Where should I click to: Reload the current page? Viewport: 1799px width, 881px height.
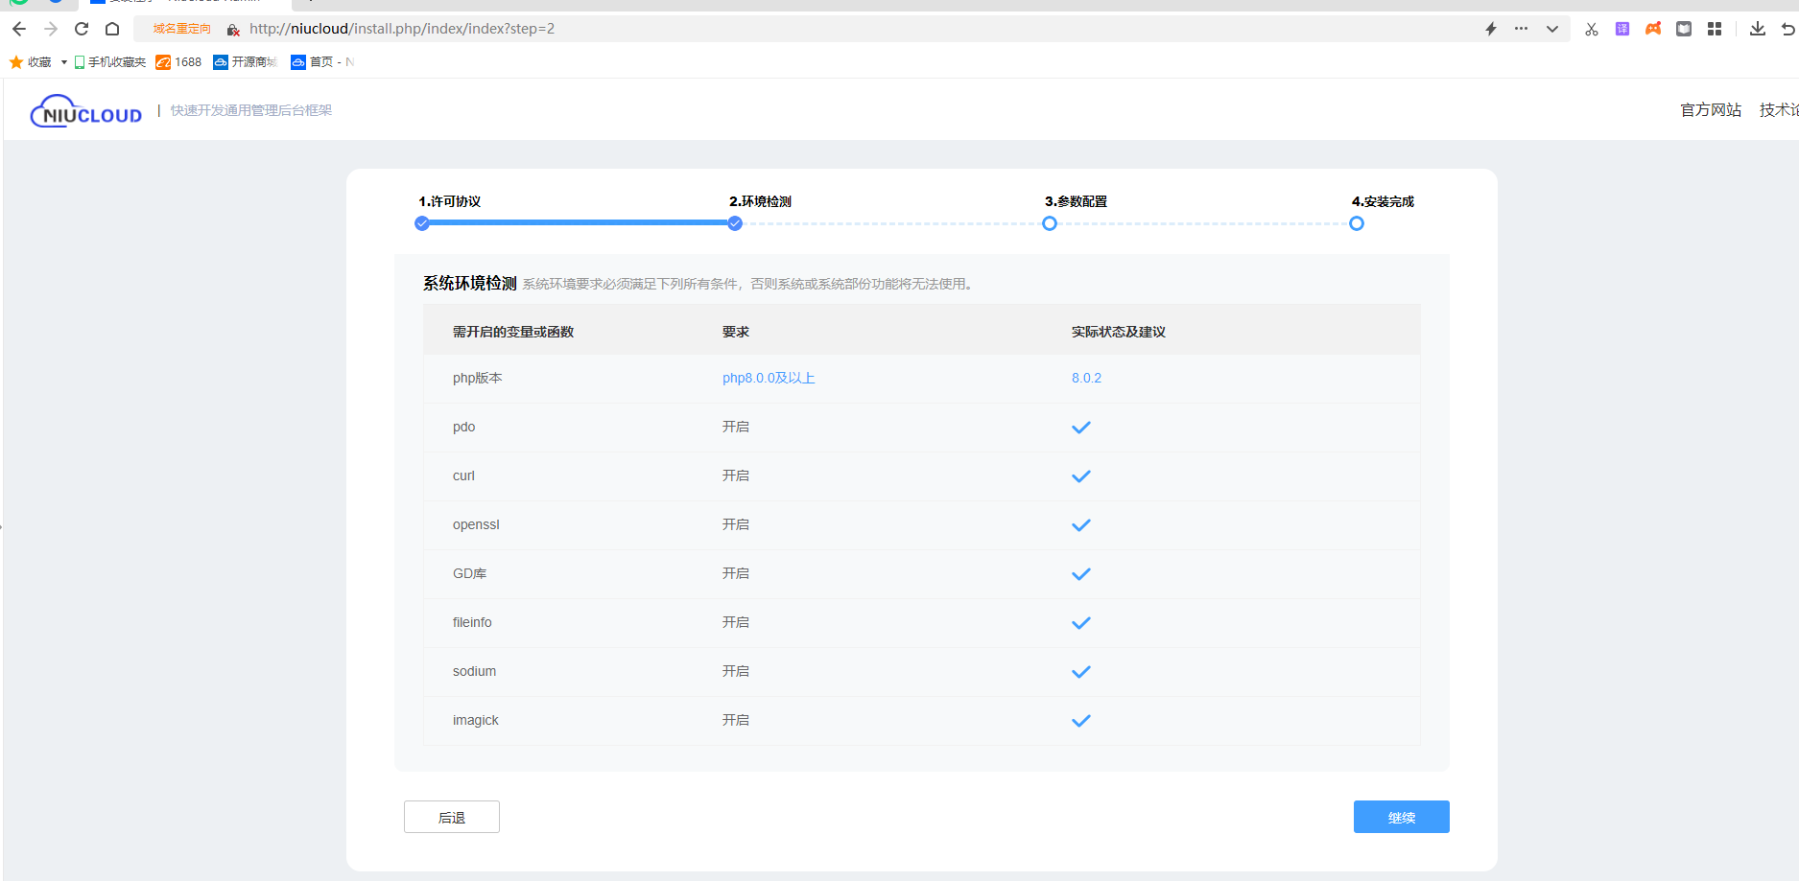point(82,29)
